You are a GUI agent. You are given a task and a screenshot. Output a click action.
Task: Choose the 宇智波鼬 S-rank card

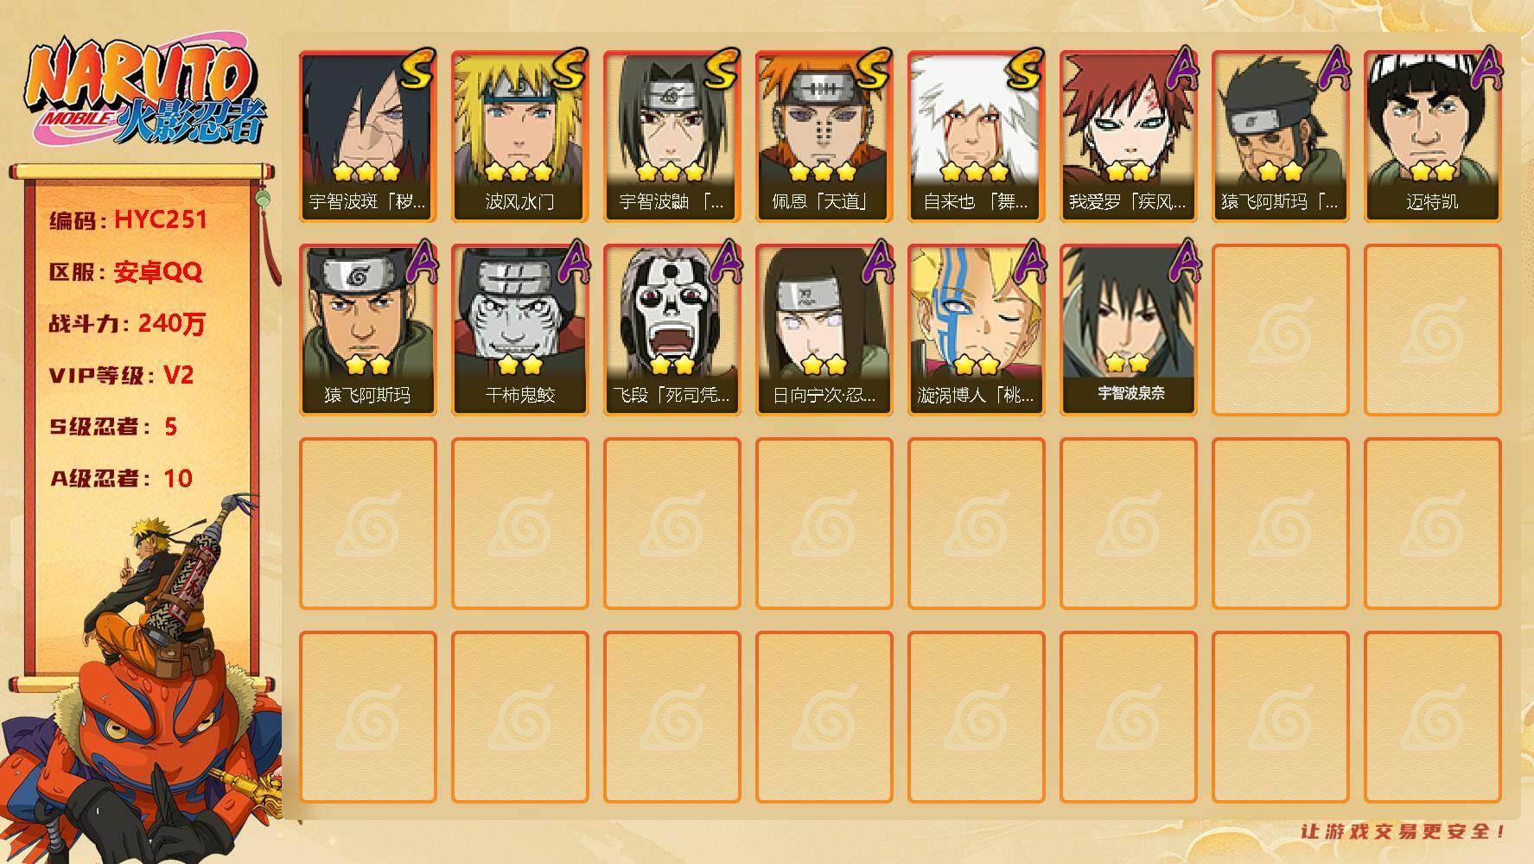(672, 137)
